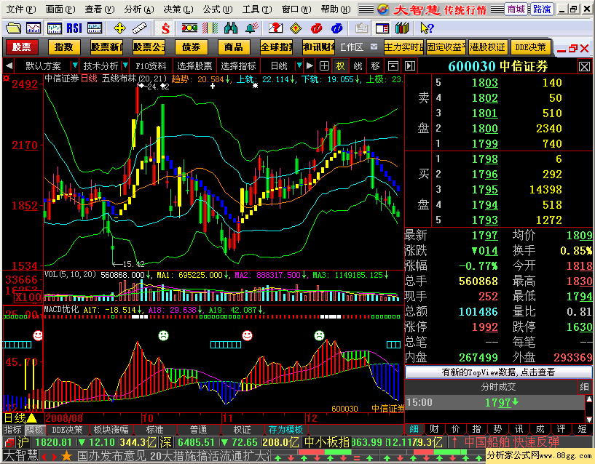Expand the 默认方案 scheme dropdown arrow

pyautogui.click(x=75, y=65)
